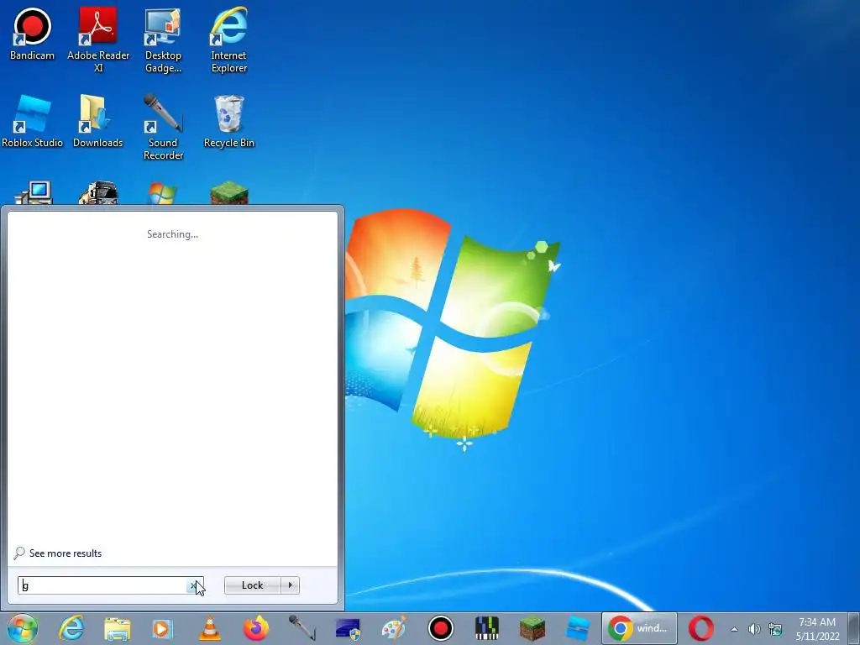860x645 pixels.
Task: Switch to the Chrome window in taskbar
Action: coord(639,628)
